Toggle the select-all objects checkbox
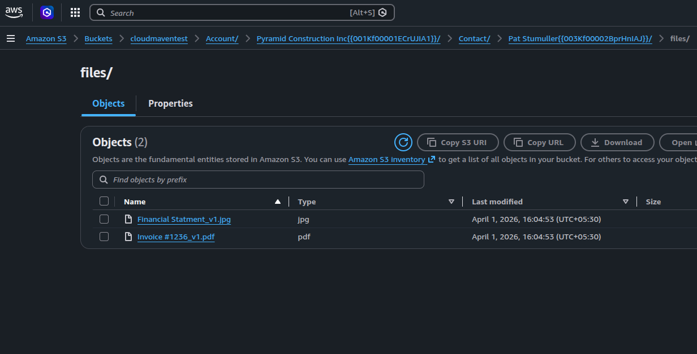This screenshot has width=697, height=354. point(104,201)
